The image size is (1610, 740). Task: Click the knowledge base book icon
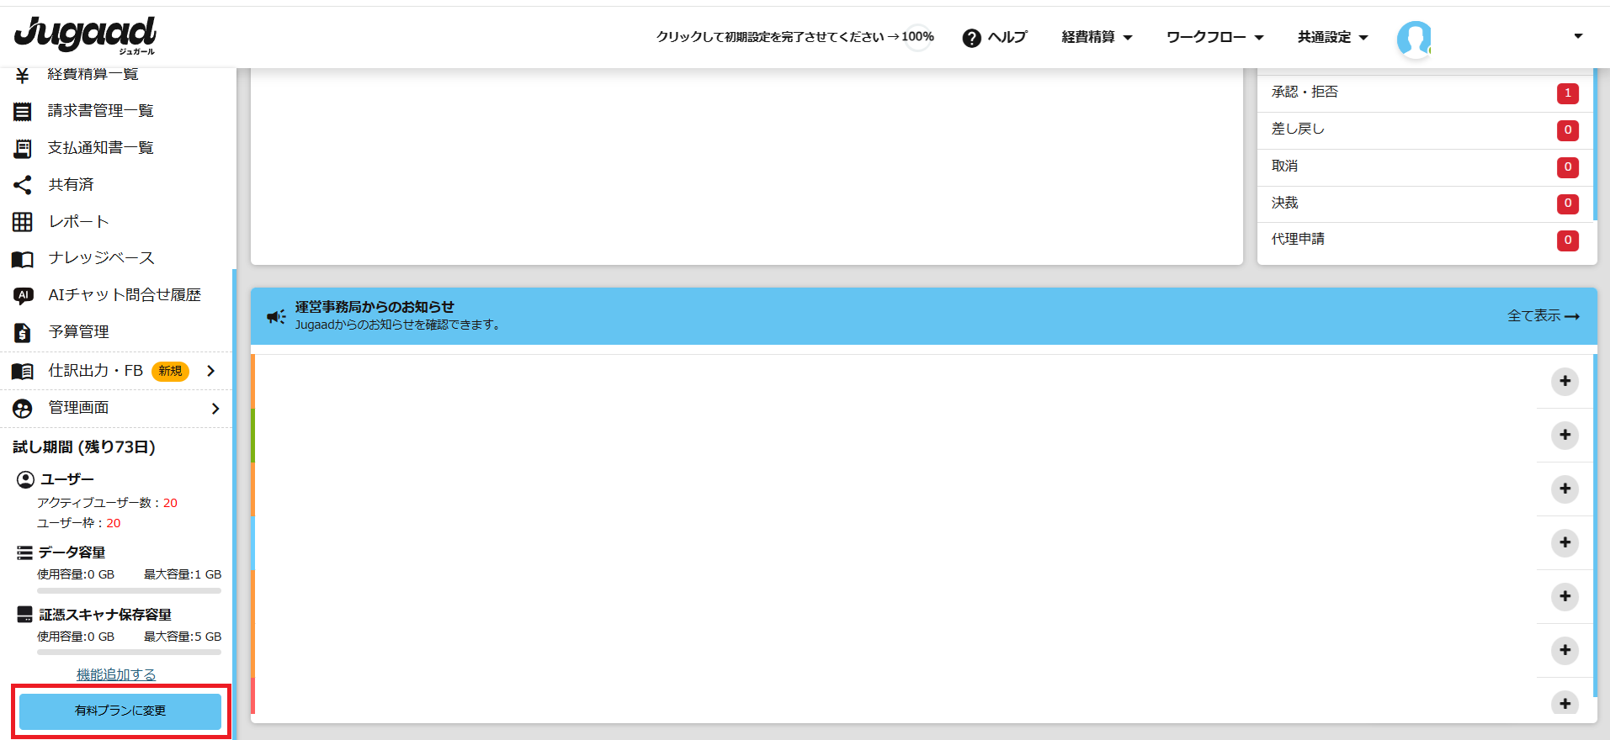pos(23,259)
